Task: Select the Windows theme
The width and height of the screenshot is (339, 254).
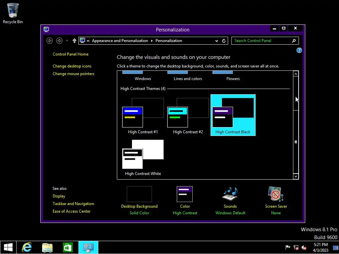Action: [143, 76]
